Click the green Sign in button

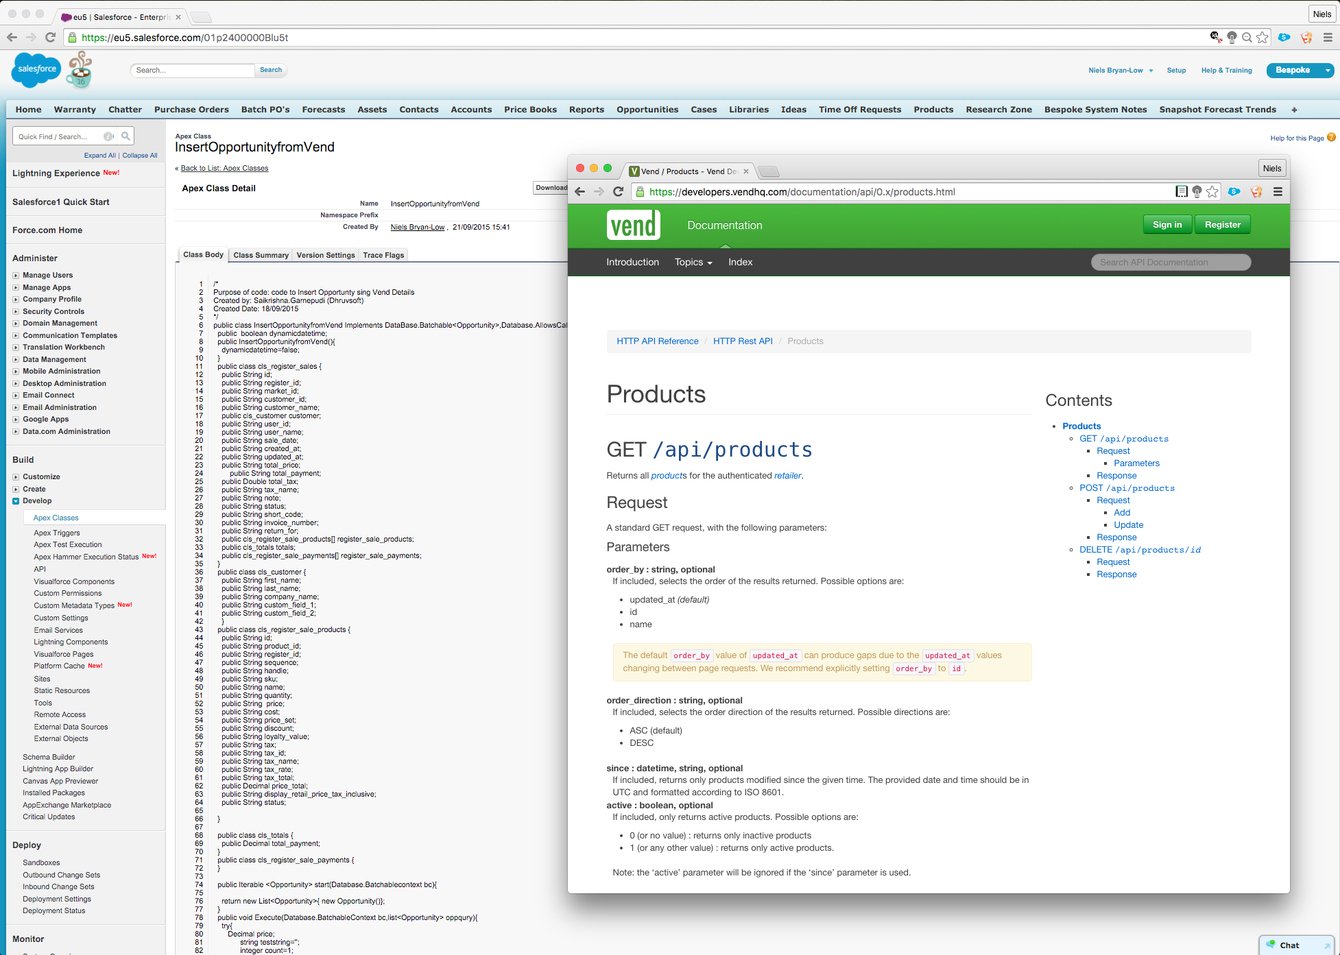coord(1166,225)
